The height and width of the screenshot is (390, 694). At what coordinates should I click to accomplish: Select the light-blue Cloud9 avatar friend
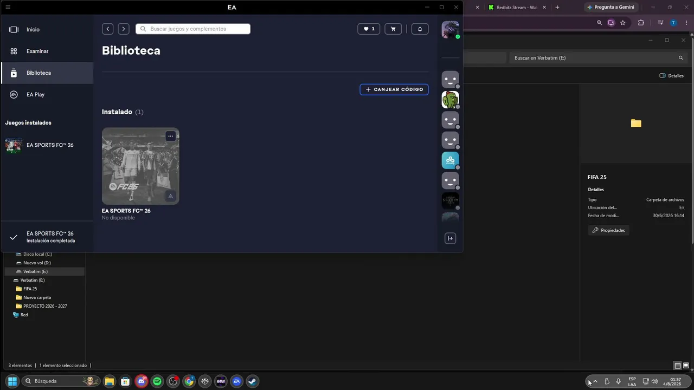[x=450, y=160]
